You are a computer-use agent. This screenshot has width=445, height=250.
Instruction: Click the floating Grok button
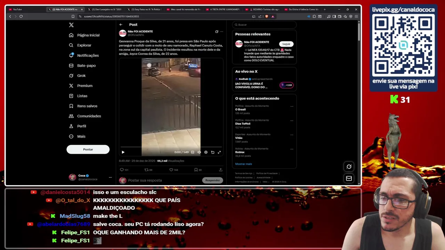coord(349,167)
